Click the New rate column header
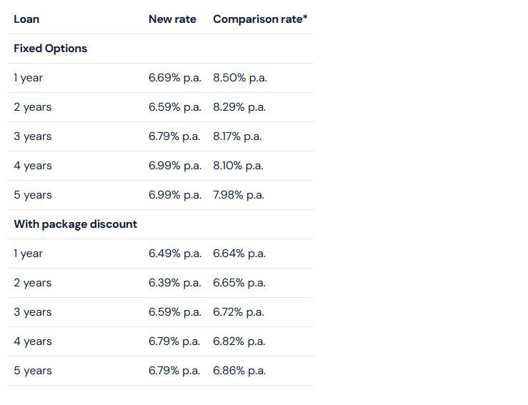The image size is (528, 405). [x=172, y=19]
